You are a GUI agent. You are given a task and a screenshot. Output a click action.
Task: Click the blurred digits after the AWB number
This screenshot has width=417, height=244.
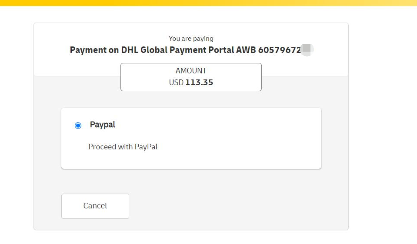pyautogui.click(x=307, y=49)
